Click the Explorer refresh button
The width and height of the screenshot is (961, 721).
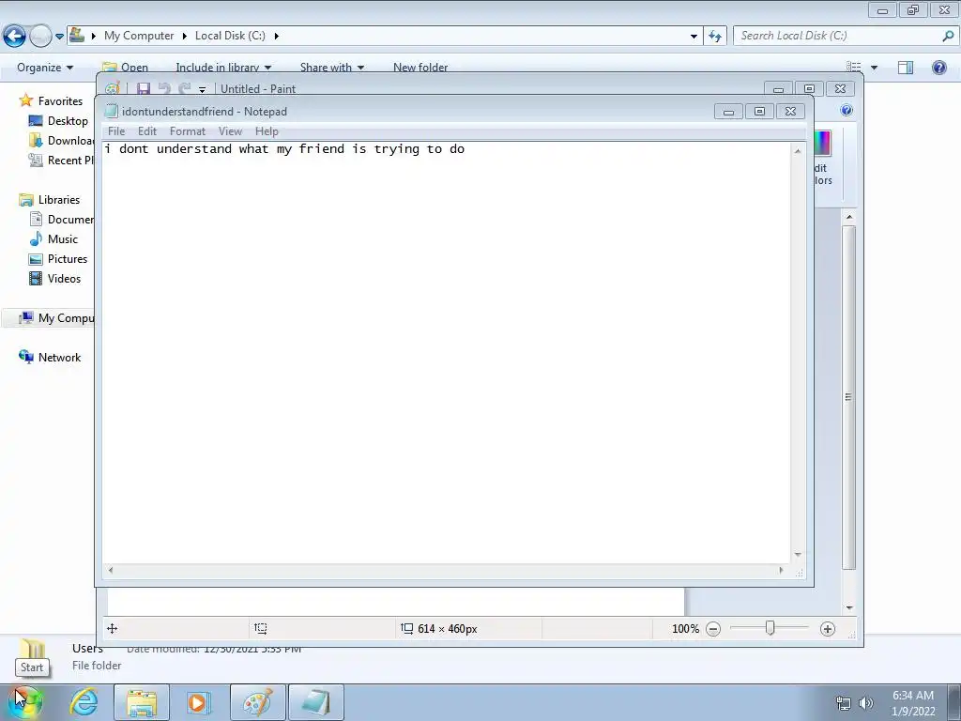[714, 37]
